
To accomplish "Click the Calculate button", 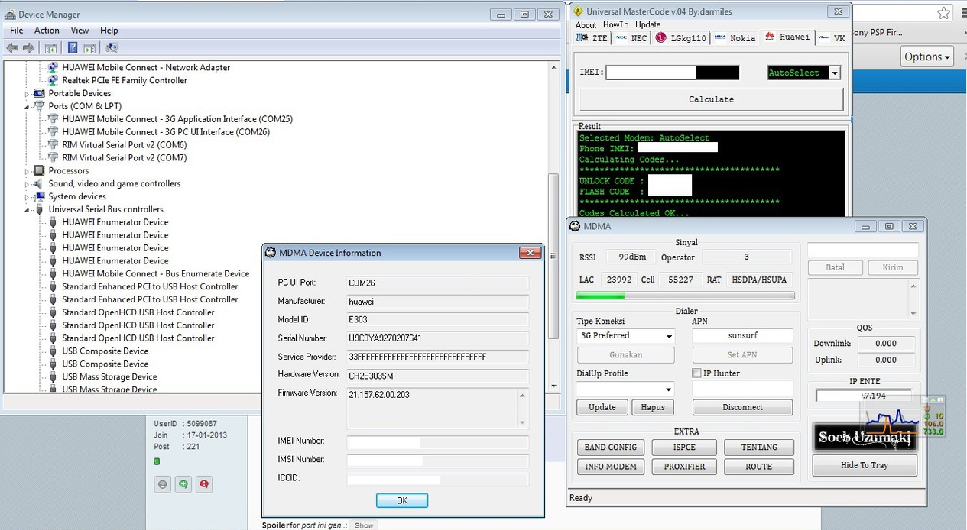I will 711,99.
